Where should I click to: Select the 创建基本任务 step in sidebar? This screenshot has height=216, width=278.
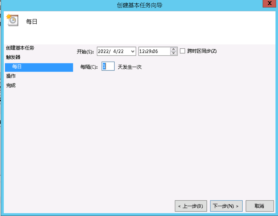(x=20, y=48)
